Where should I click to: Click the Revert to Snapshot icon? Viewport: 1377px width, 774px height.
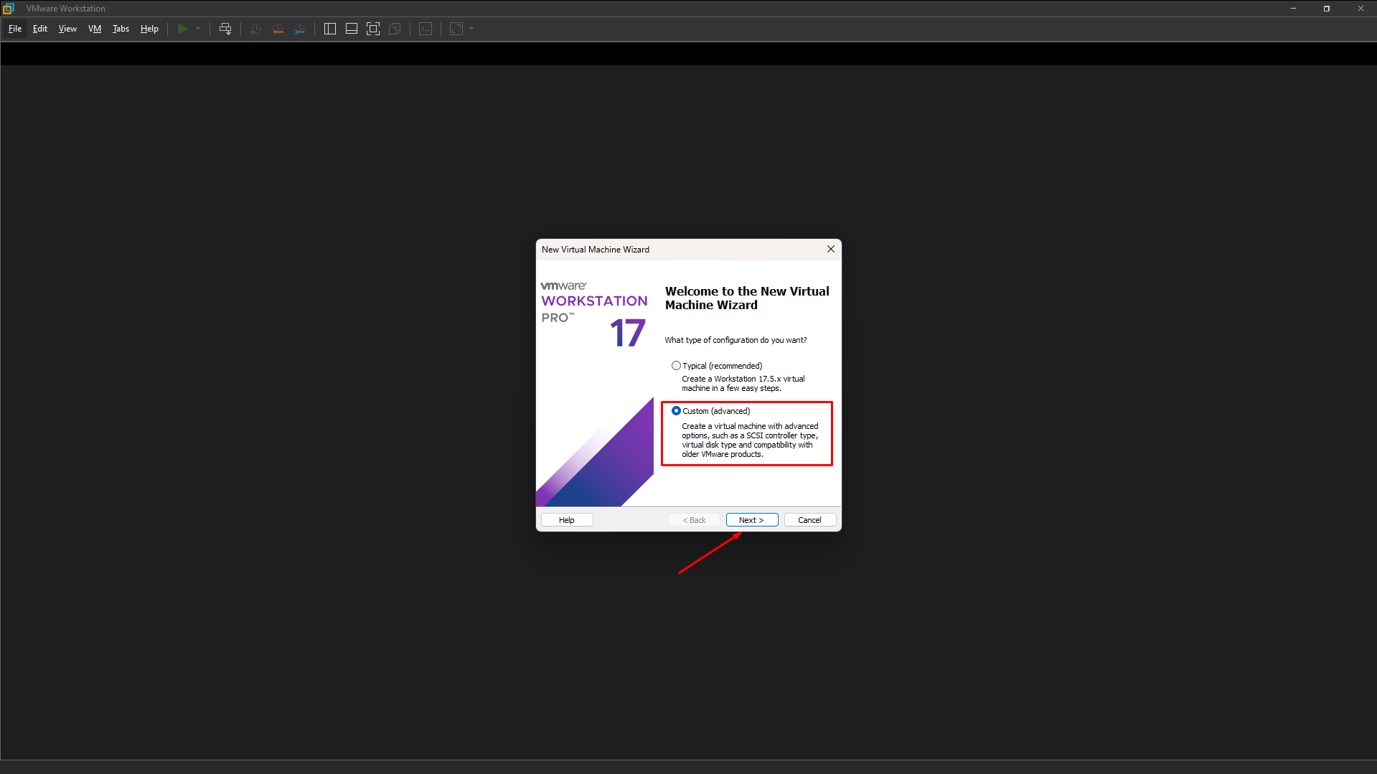(x=278, y=29)
